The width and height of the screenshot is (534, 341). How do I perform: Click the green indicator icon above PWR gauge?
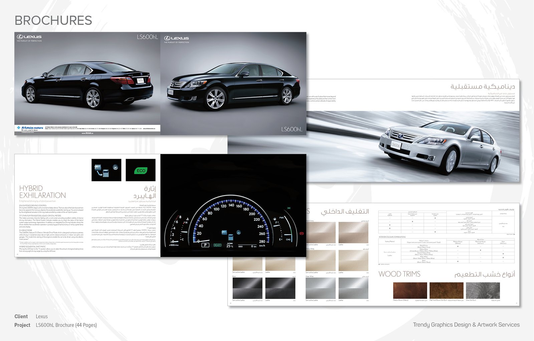pyautogui.click(x=289, y=208)
